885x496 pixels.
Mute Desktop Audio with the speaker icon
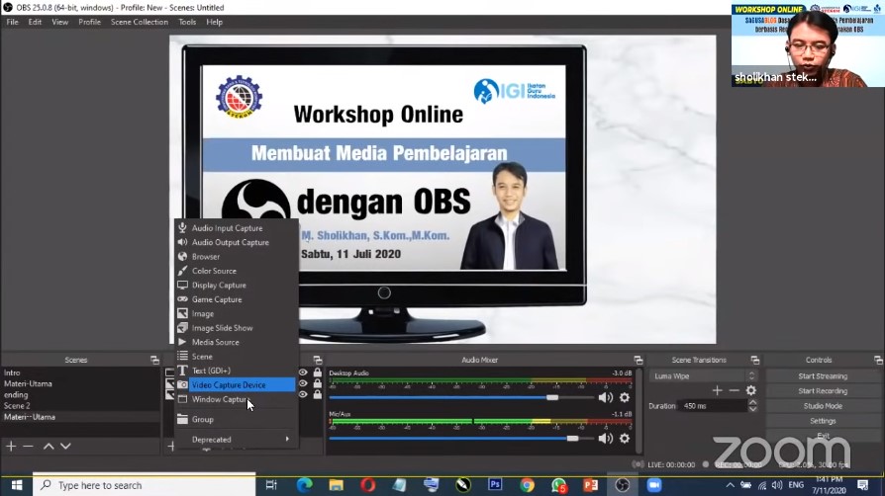pyautogui.click(x=606, y=397)
